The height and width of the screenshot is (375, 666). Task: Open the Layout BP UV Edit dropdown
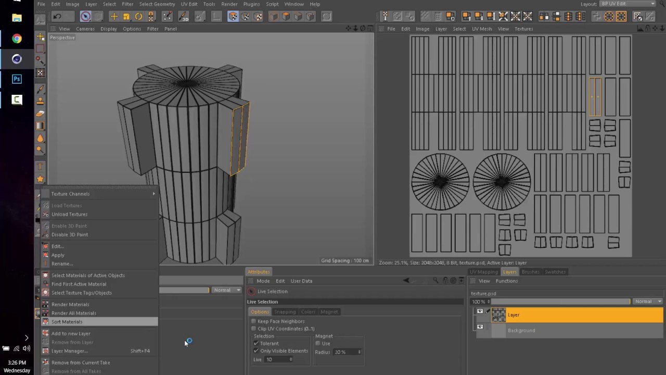pyautogui.click(x=627, y=4)
